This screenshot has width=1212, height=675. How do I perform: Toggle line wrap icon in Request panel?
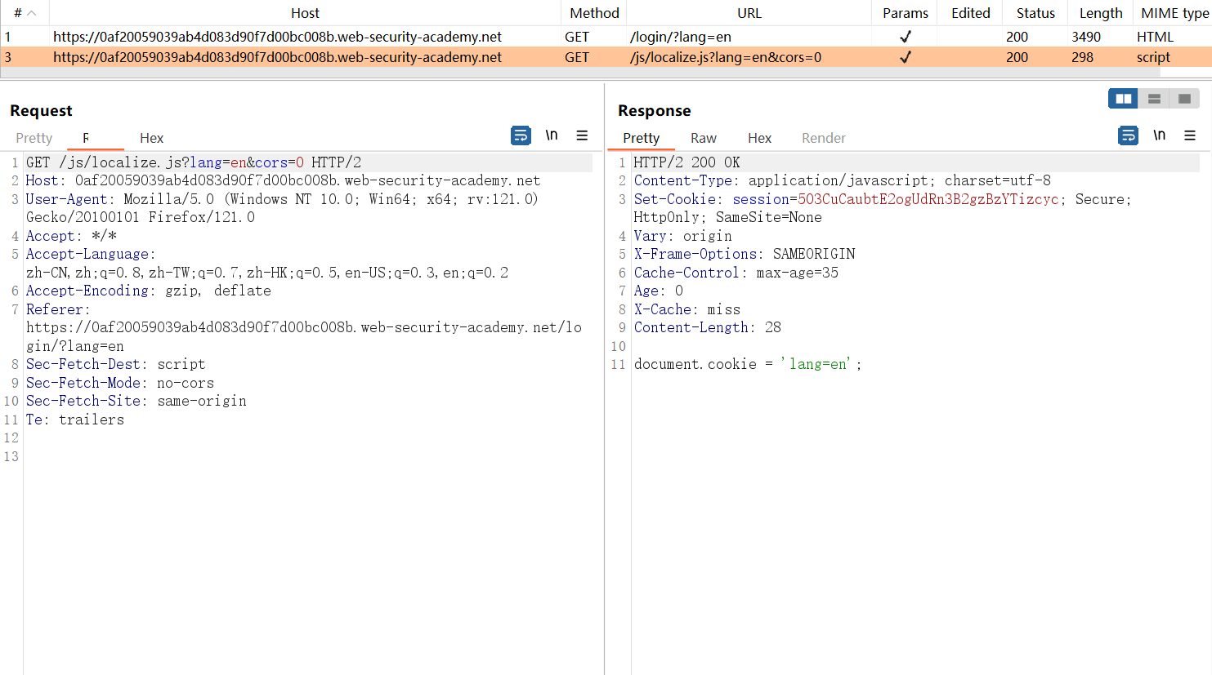tap(521, 135)
